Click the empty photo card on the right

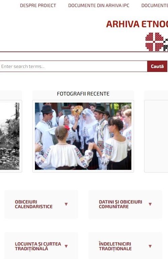(x=156, y=136)
